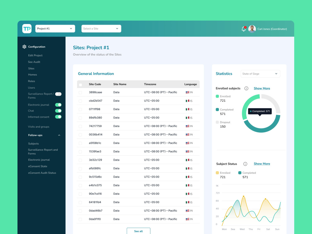Check the select-all checkbox in table header
Screen dimensions: 312x234
click(80, 85)
